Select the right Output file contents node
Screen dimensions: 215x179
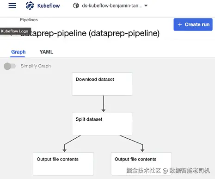click(x=141, y=164)
